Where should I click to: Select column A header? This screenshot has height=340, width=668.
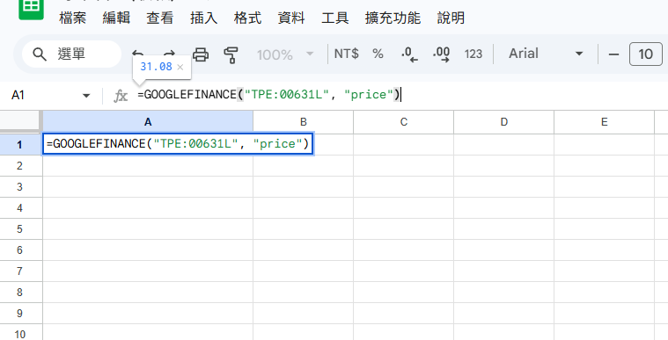[148, 122]
